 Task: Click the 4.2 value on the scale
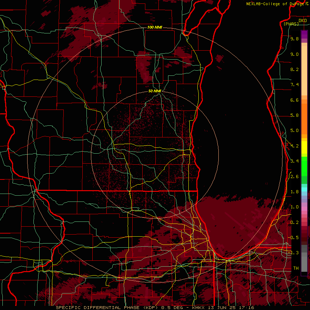coord(294,146)
